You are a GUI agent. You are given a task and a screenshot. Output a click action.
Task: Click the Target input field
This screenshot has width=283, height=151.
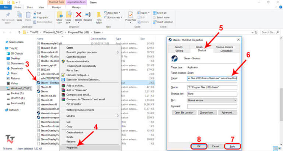(x=212, y=78)
